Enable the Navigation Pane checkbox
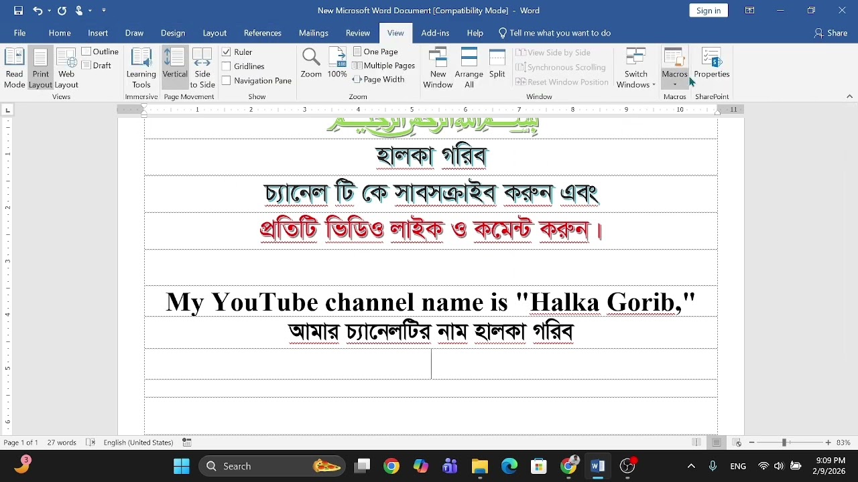Screen dimensions: 858x482 (x=227, y=80)
